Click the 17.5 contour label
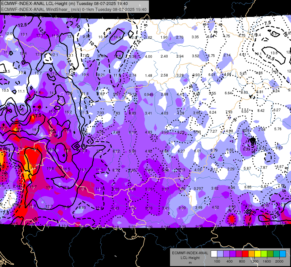Image resolution: width=291 pixels, height=267 pixels. (x=37, y=115)
